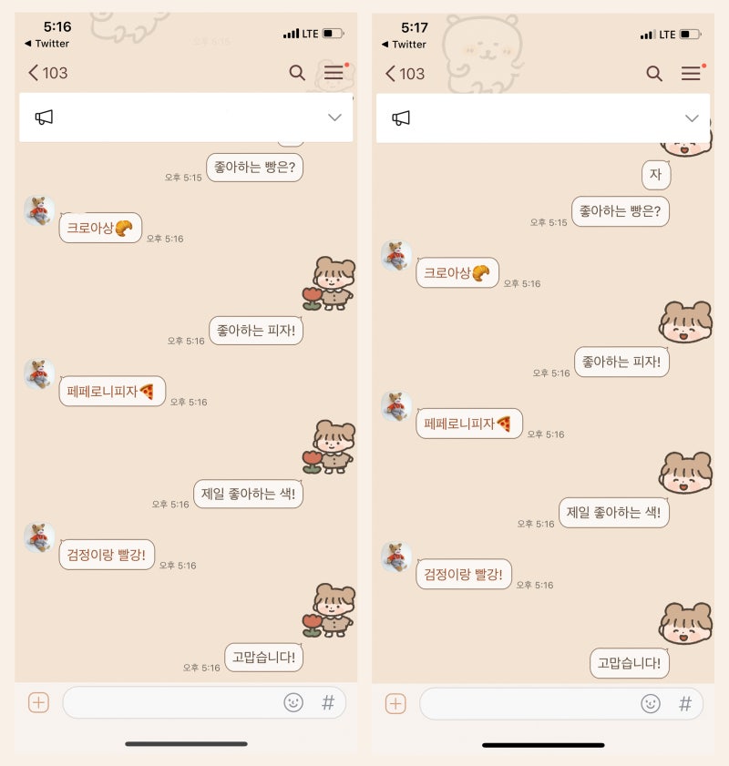Tap the plus attachment icon in right chat
The height and width of the screenshot is (766, 729).
click(395, 703)
